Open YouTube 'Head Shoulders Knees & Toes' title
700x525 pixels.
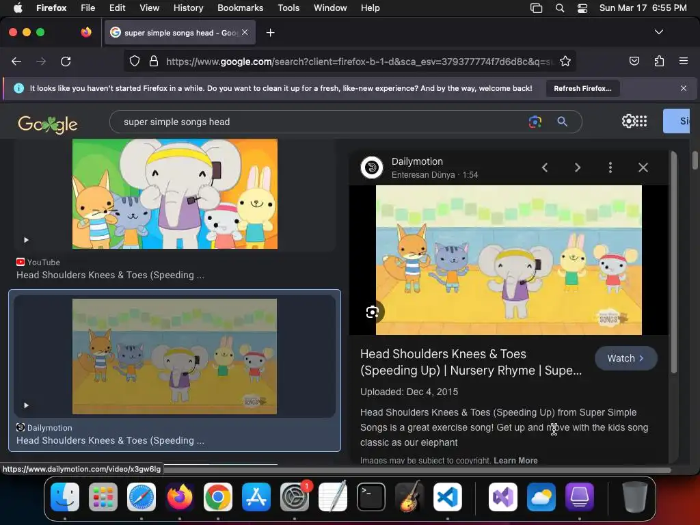point(110,275)
